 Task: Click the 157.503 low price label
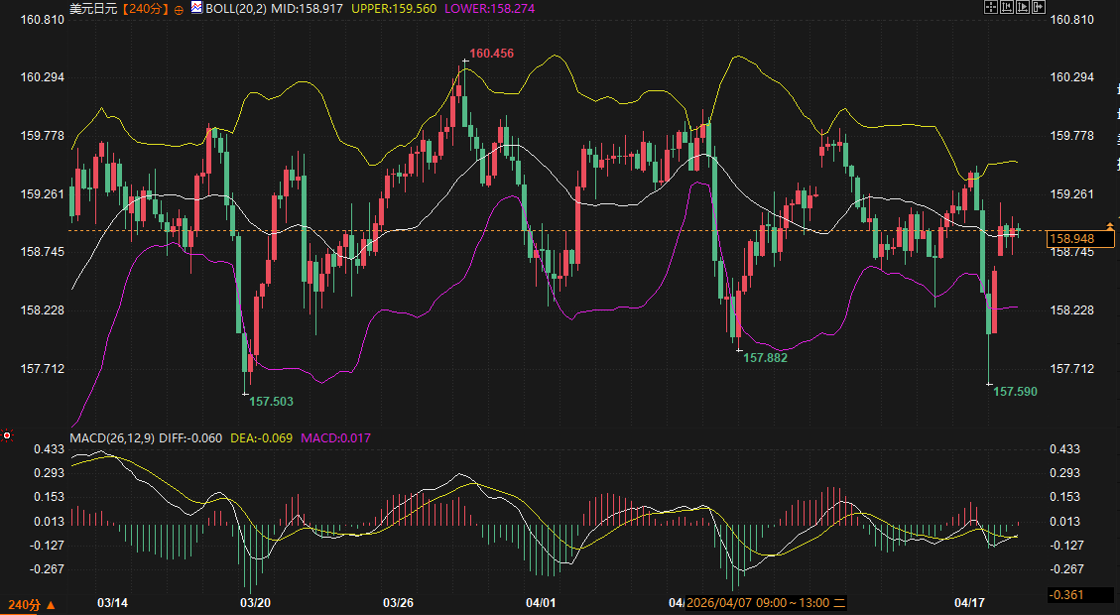click(271, 402)
